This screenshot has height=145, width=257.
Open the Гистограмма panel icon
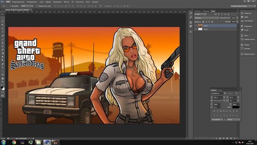click(x=242, y=21)
